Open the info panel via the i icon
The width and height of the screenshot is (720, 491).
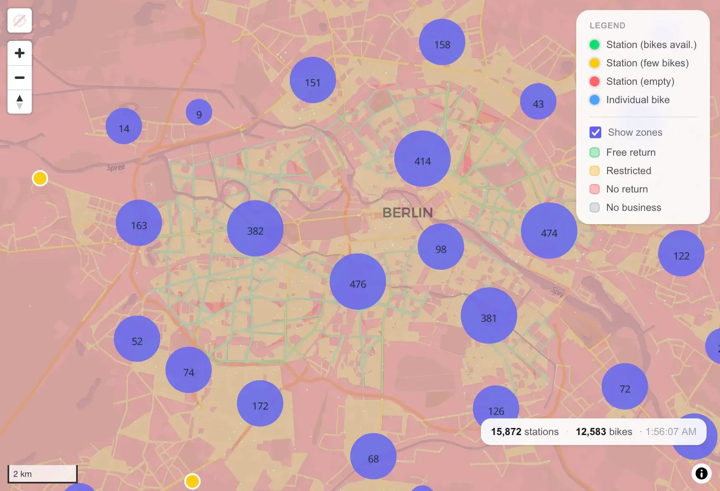point(702,473)
